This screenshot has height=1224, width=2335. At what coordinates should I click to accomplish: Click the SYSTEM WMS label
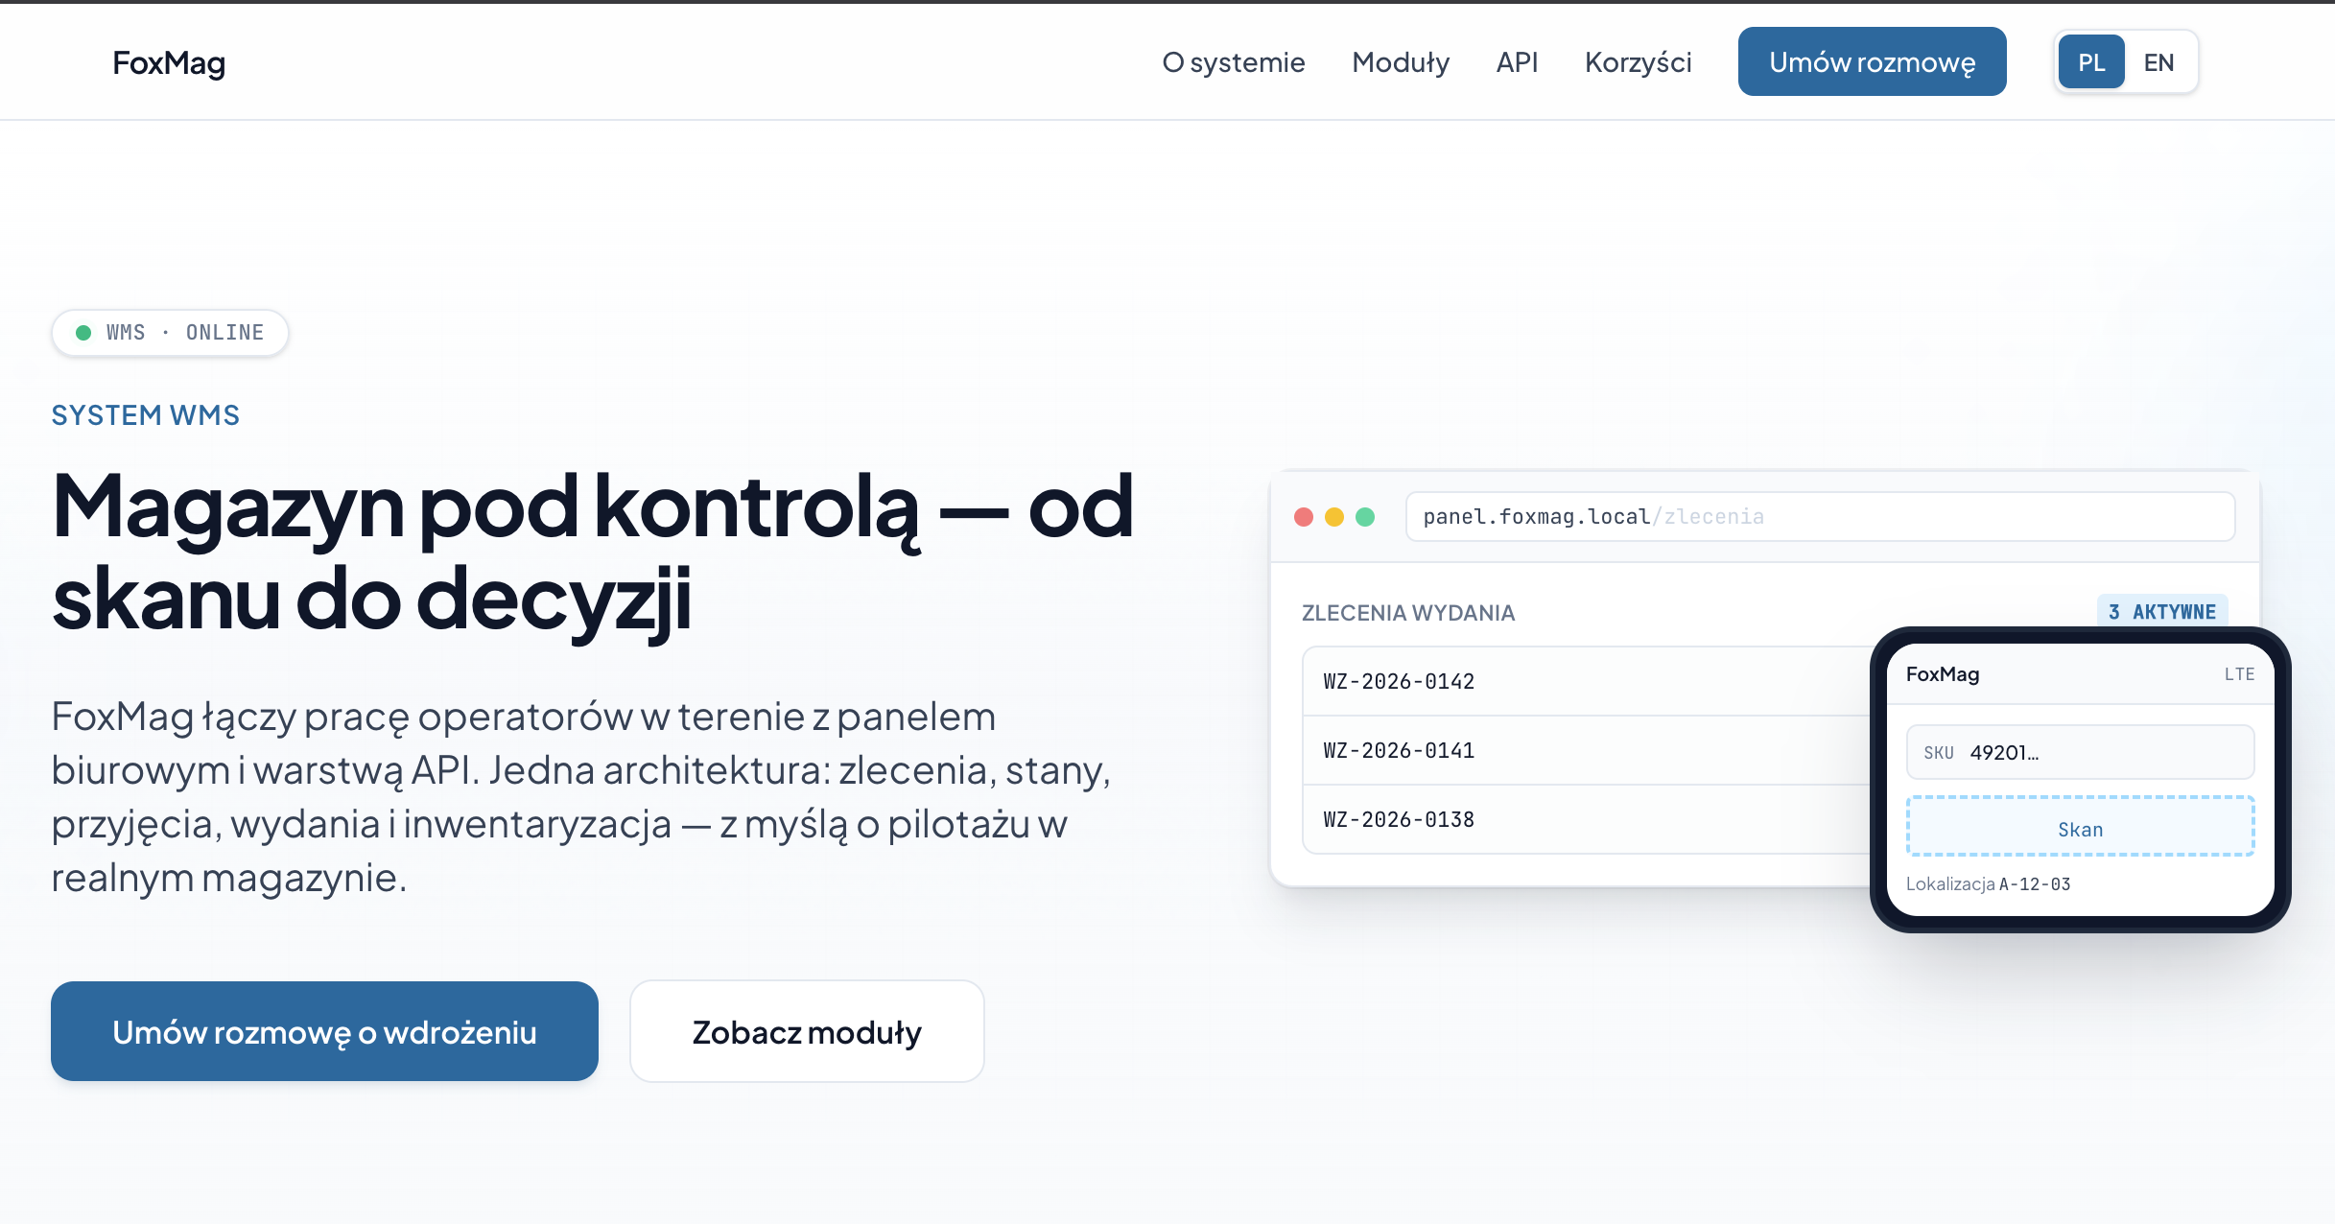point(145,415)
